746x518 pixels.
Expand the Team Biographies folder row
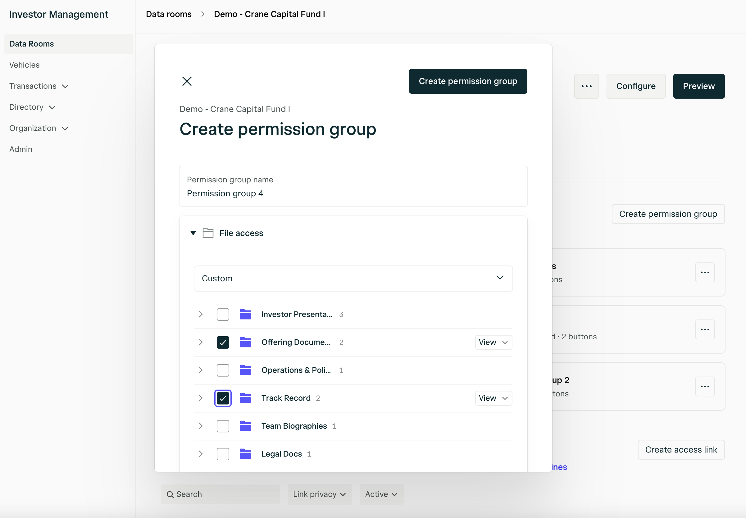pos(201,426)
